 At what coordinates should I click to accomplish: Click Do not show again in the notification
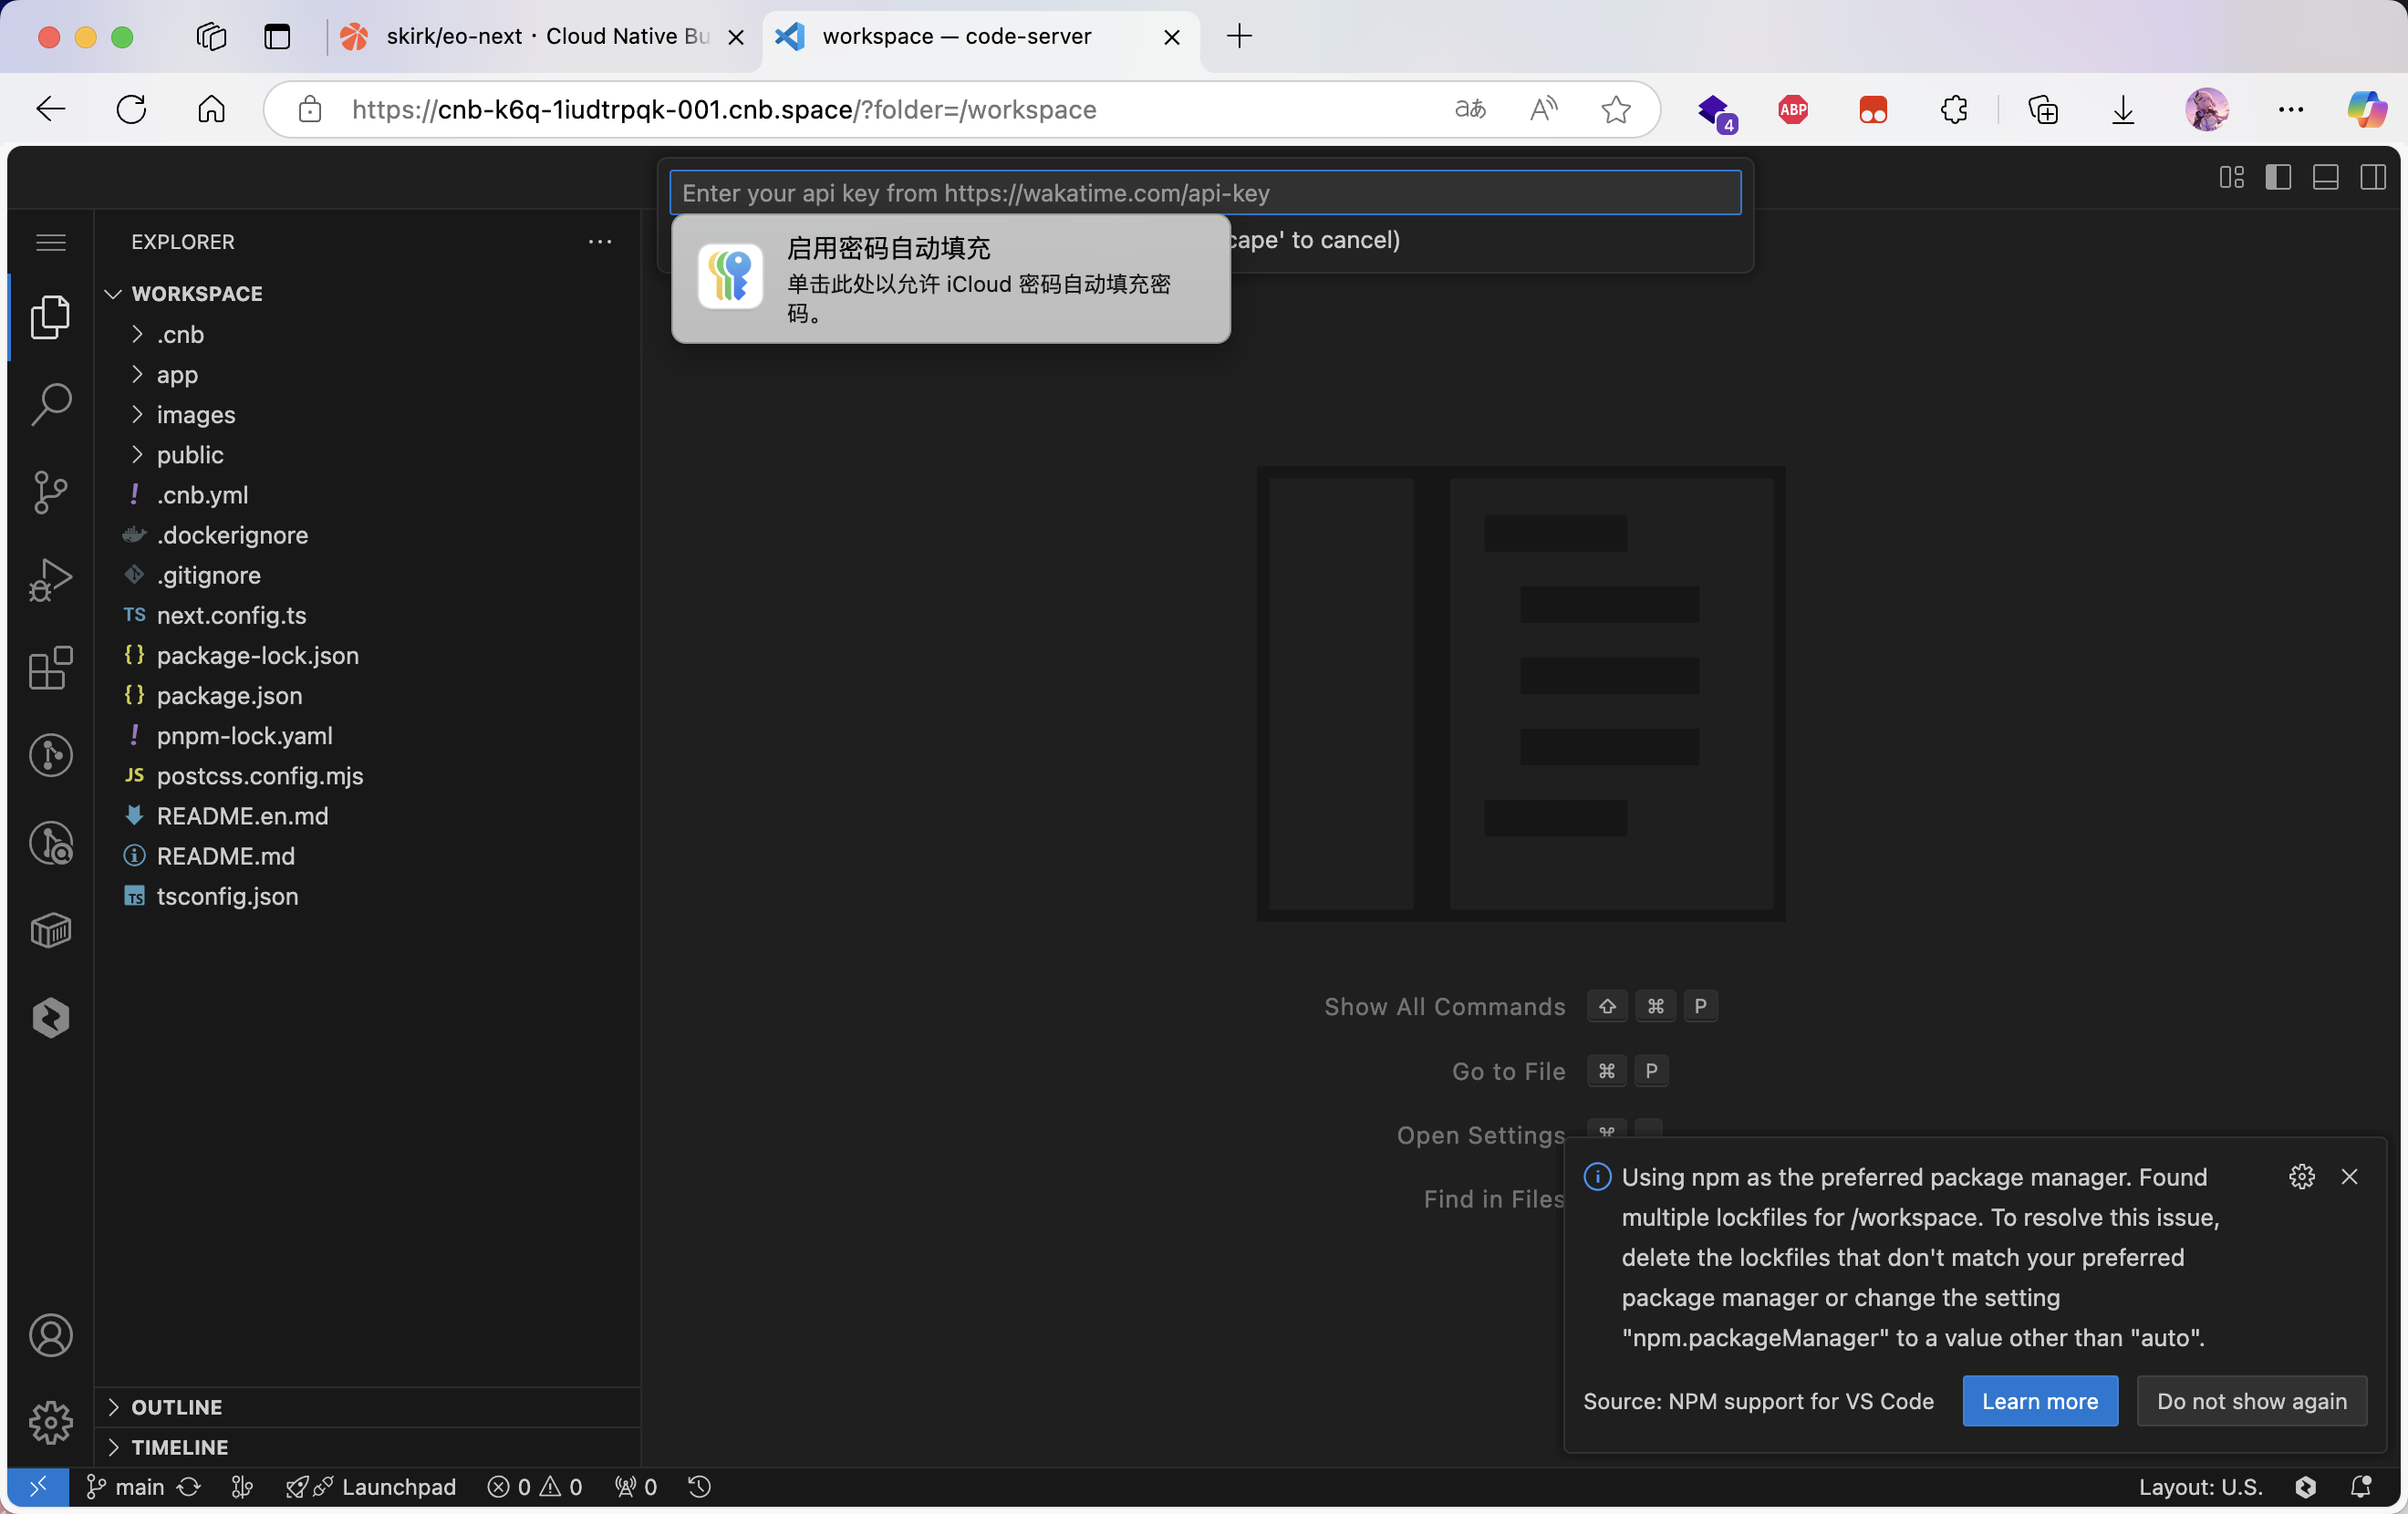point(2250,1401)
